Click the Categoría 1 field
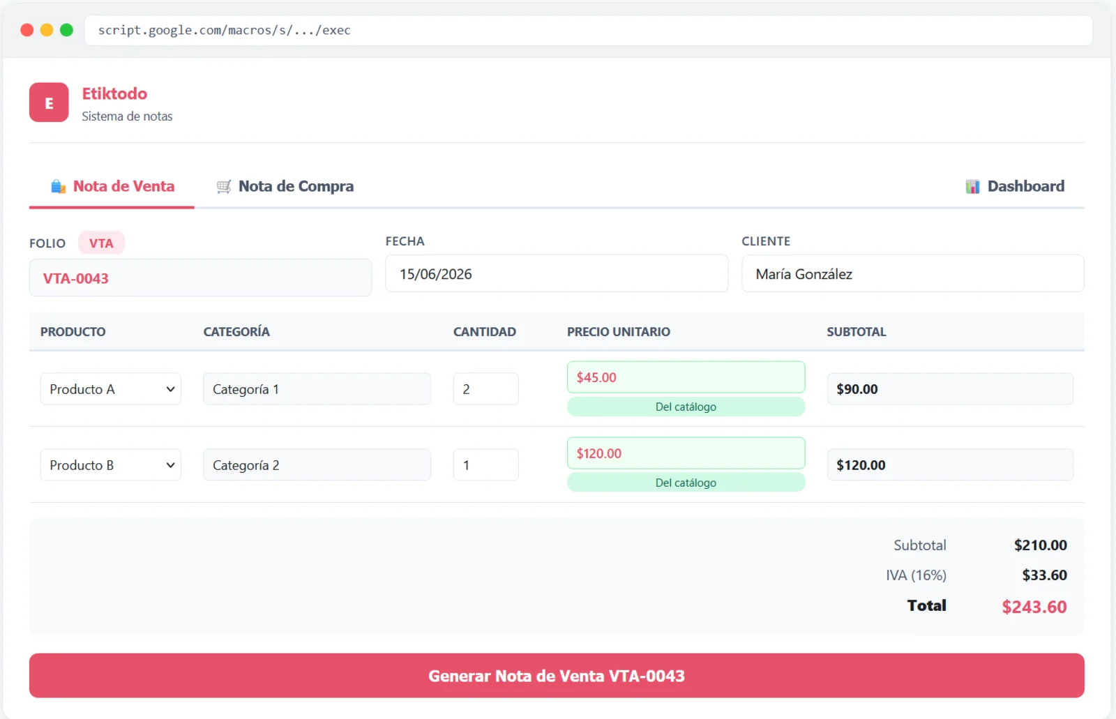1116x719 pixels. [317, 389]
